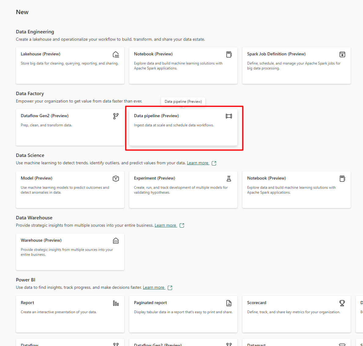Click the Report bar chart icon
This screenshot has height=346, width=363.
[116, 303]
